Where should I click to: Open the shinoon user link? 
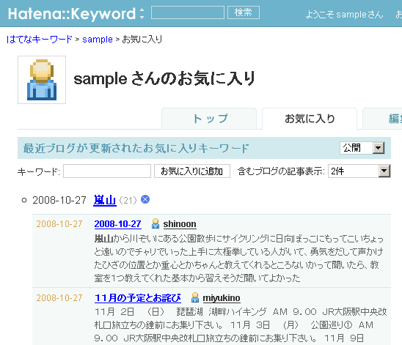(180, 224)
